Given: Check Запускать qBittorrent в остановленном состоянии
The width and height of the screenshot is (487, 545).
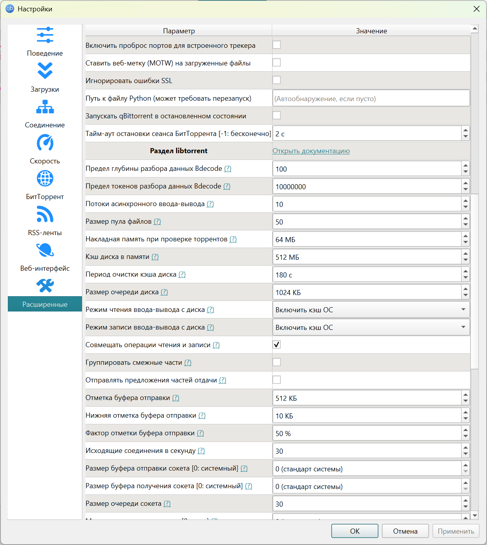Looking at the screenshot, I should (x=277, y=115).
